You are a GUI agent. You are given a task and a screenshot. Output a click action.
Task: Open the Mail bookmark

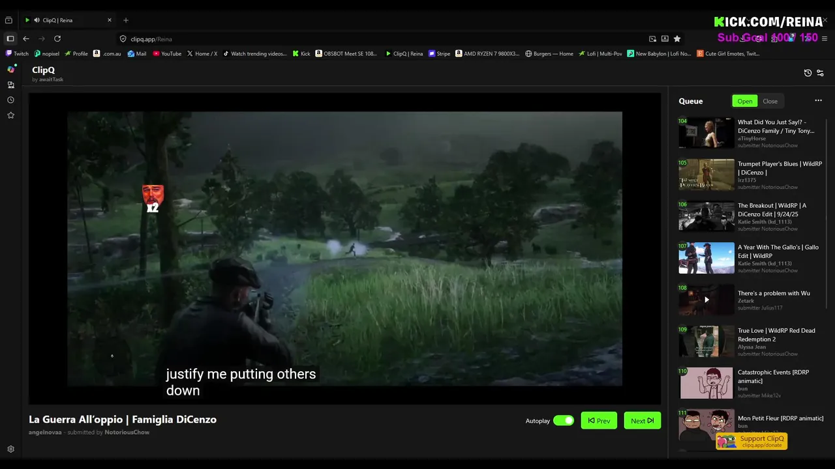[137, 53]
